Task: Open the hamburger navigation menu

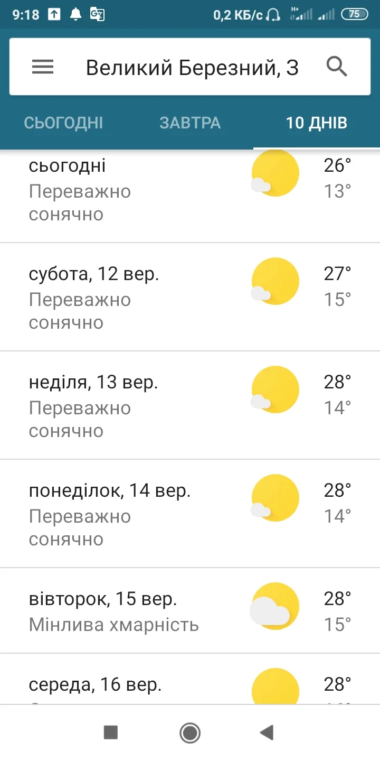Action: click(43, 67)
